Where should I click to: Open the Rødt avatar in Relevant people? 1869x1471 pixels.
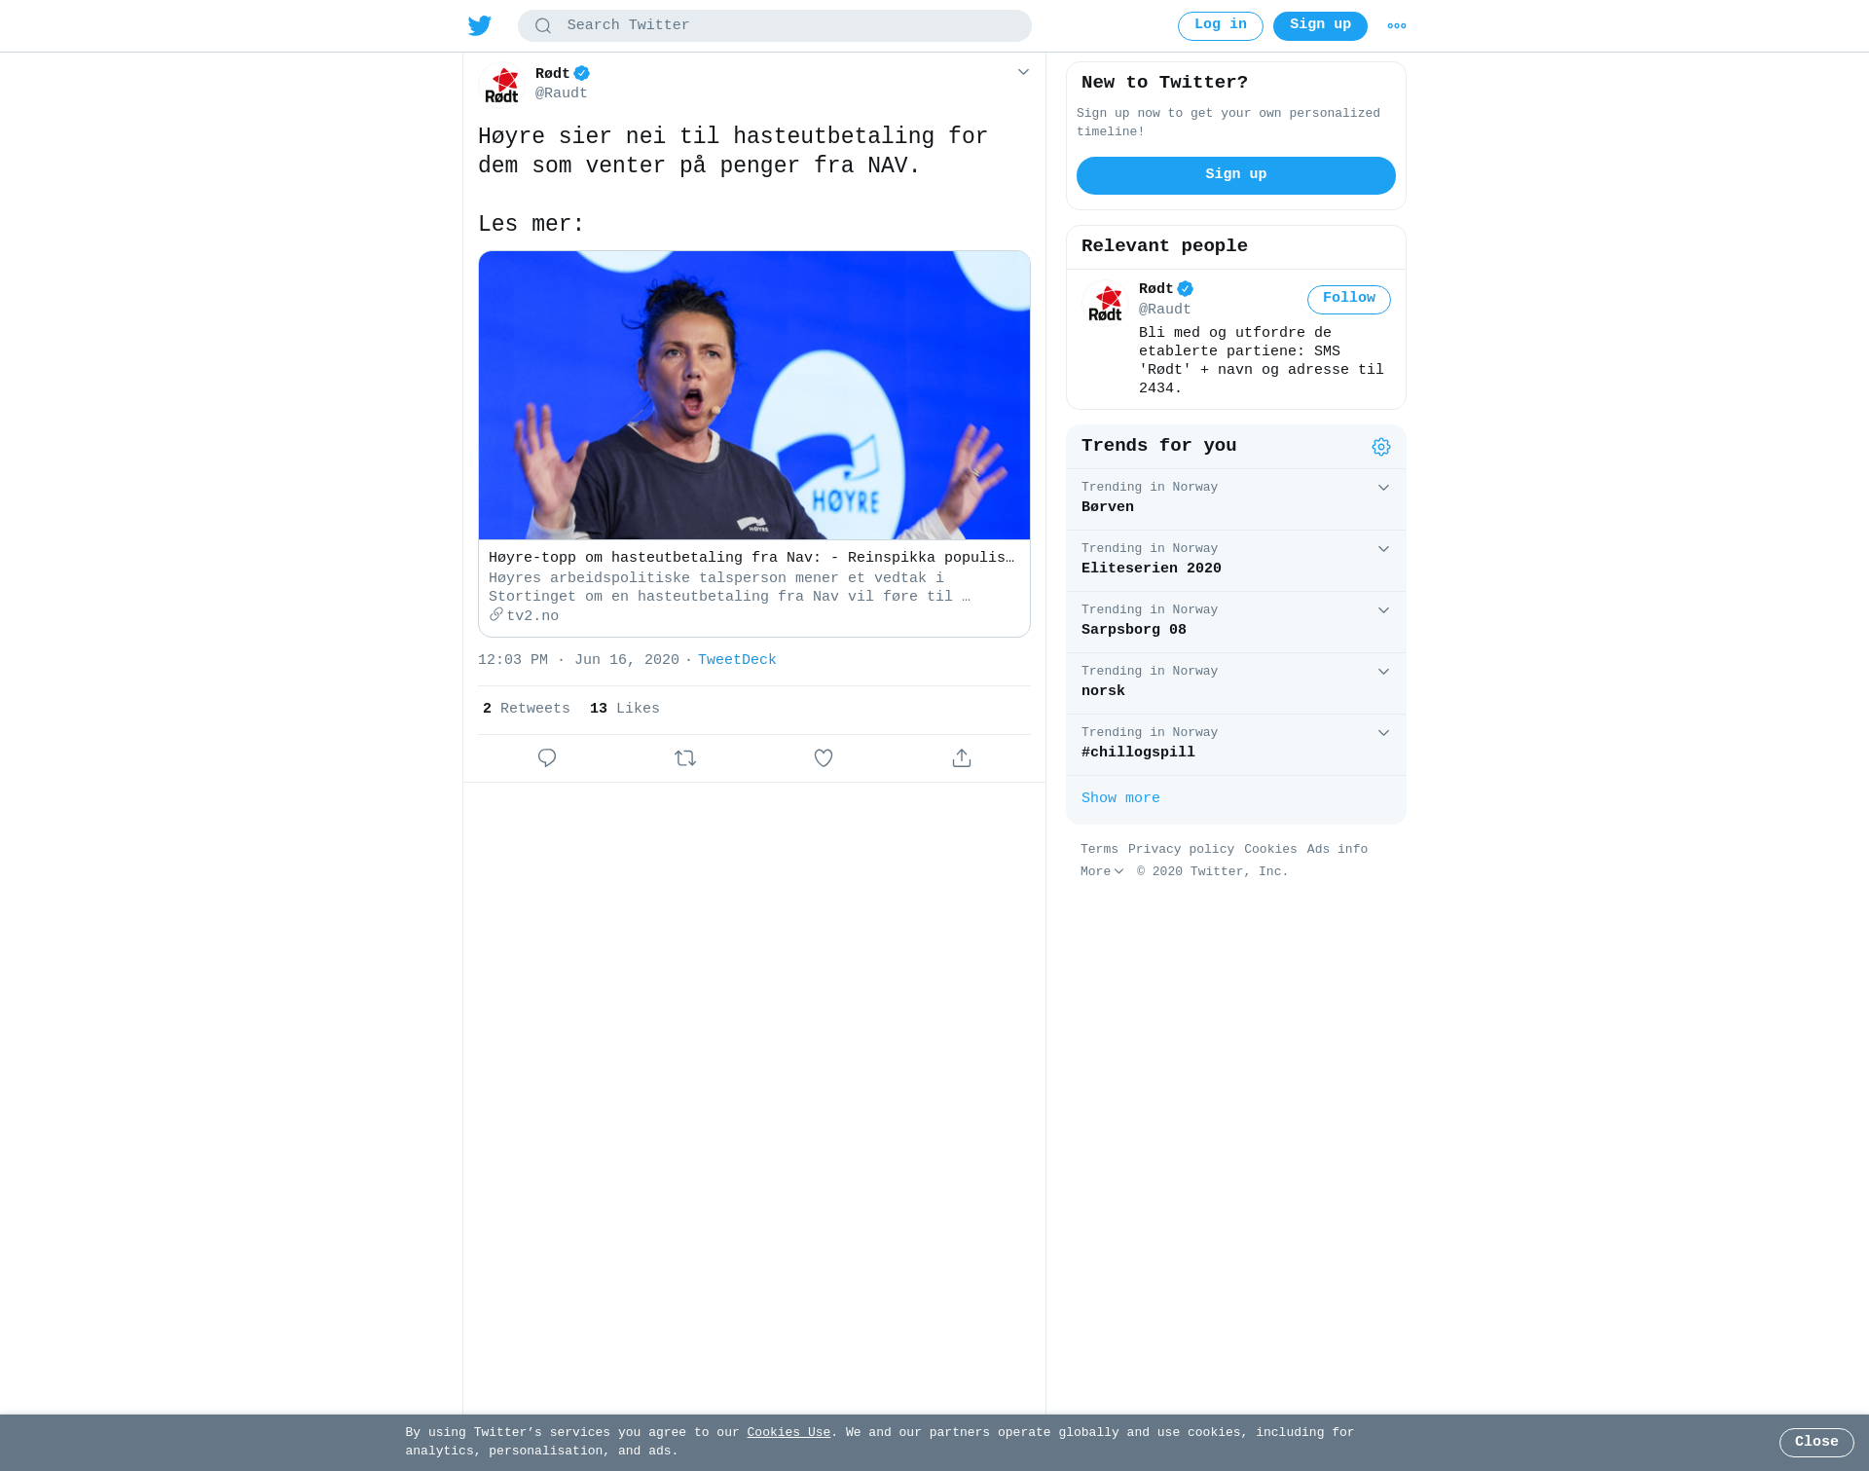pos(1105,302)
